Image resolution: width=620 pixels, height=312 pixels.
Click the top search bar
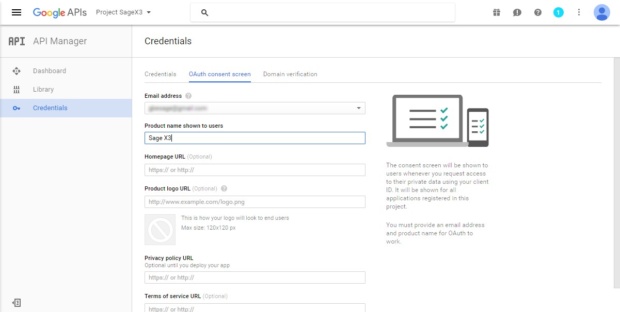point(323,12)
